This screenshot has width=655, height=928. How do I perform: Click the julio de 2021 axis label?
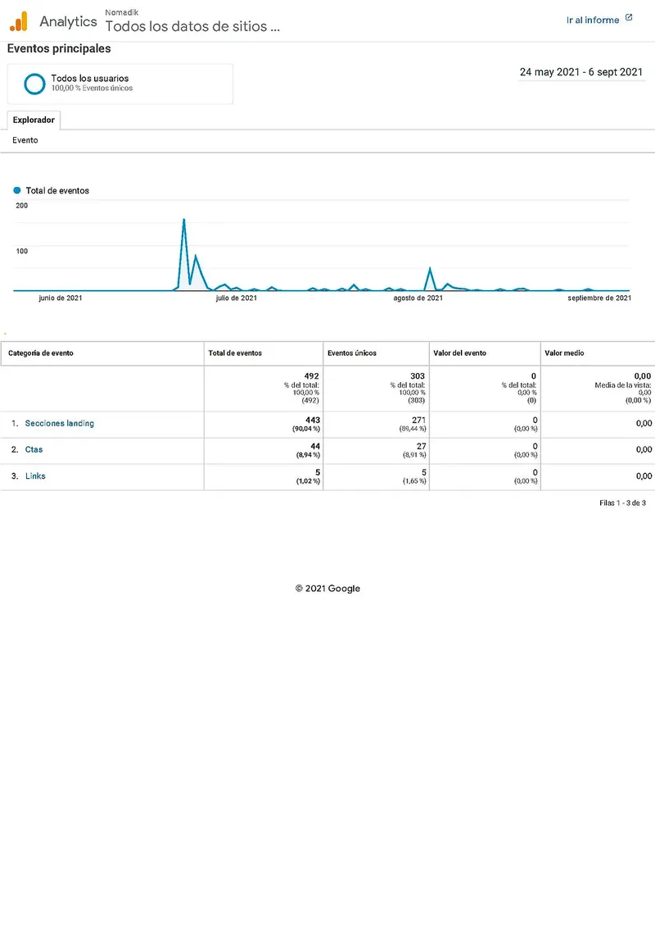tap(237, 298)
